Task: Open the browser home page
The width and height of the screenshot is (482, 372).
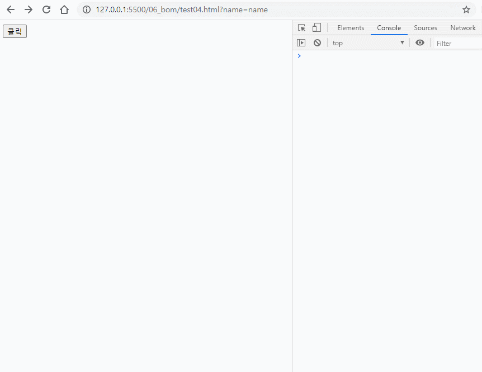Action: (64, 10)
